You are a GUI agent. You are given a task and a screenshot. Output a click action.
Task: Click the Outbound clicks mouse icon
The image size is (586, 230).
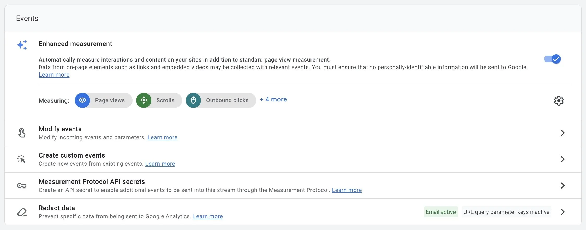pos(193,100)
